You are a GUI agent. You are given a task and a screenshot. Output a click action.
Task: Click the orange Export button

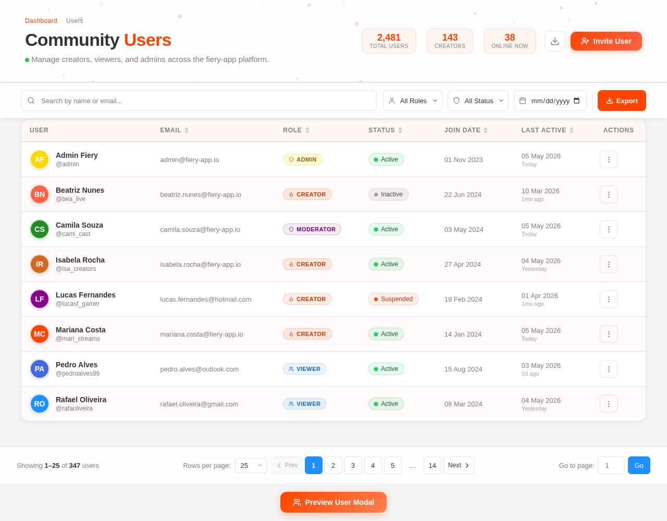(622, 101)
